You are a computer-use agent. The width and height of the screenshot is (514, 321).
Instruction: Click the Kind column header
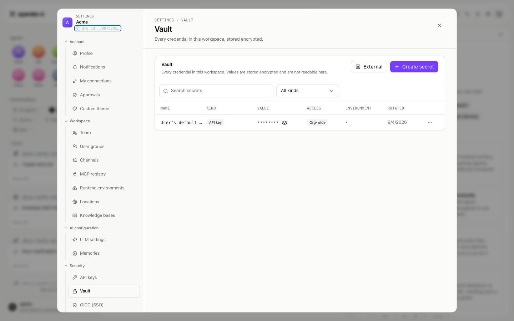click(x=211, y=108)
